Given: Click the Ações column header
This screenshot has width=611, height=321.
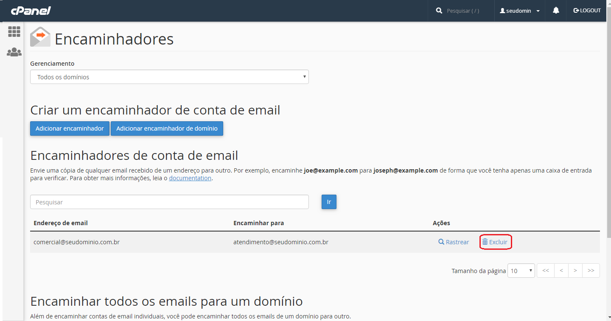Looking at the screenshot, I should pyautogui.click(x=441, y=223).
